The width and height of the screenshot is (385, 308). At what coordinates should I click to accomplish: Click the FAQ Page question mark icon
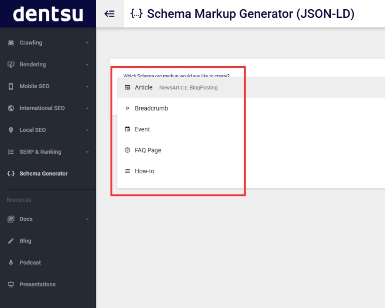pyautogui.click(x=127, y=150)
